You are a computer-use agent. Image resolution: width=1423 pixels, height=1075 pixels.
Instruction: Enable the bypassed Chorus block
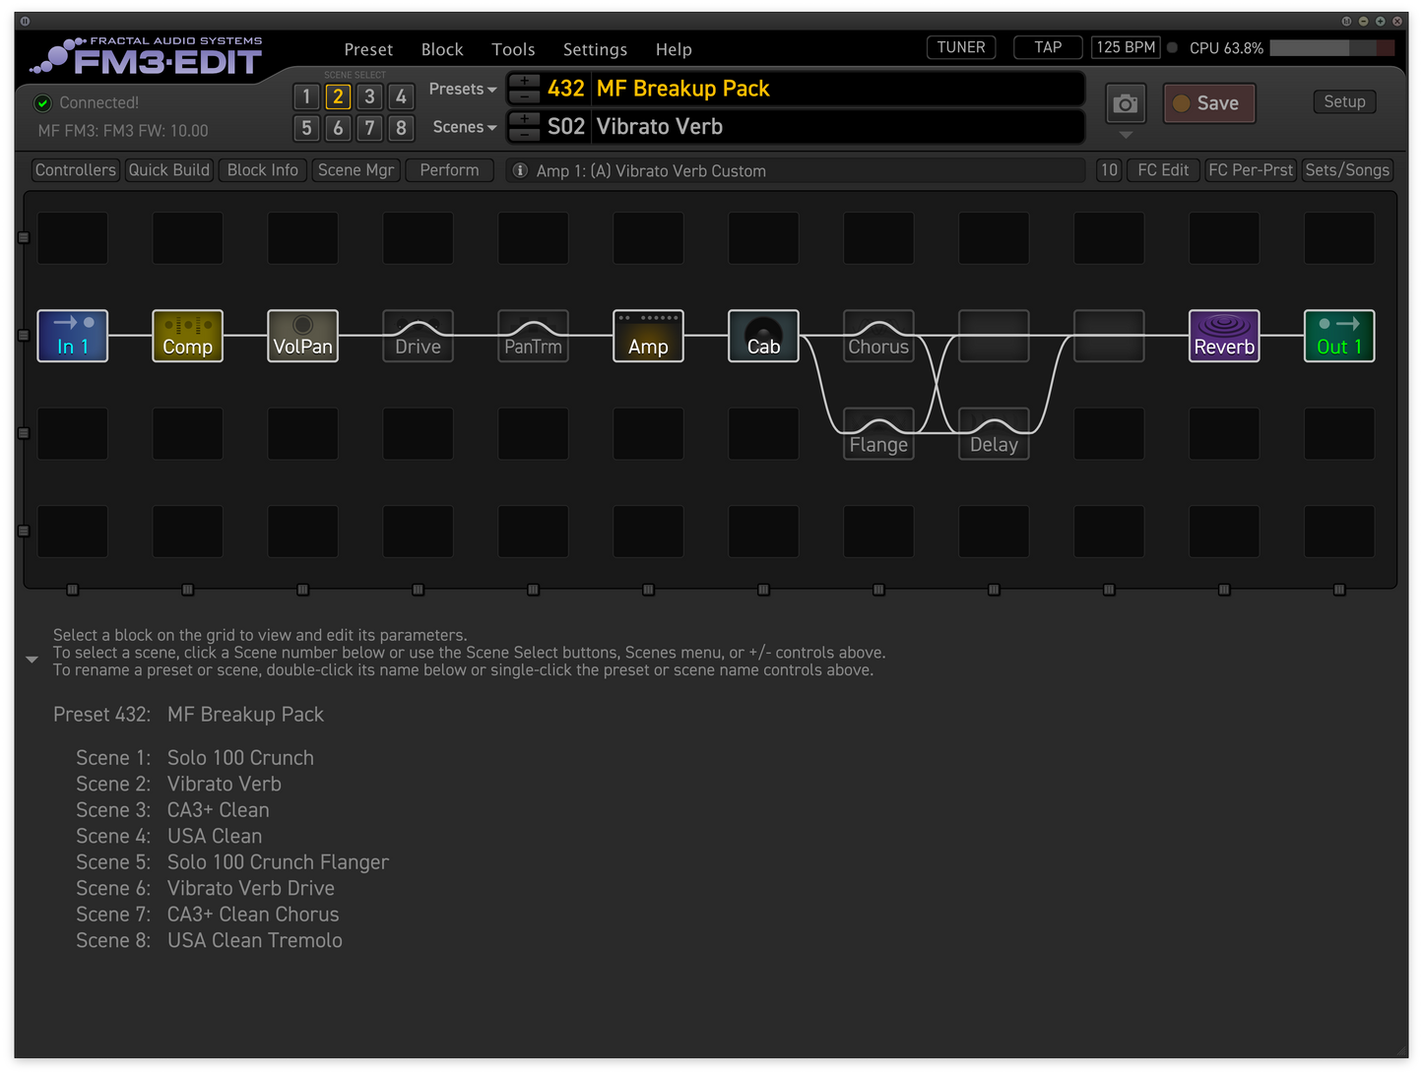pyautogui.click(x=878, y=336)
